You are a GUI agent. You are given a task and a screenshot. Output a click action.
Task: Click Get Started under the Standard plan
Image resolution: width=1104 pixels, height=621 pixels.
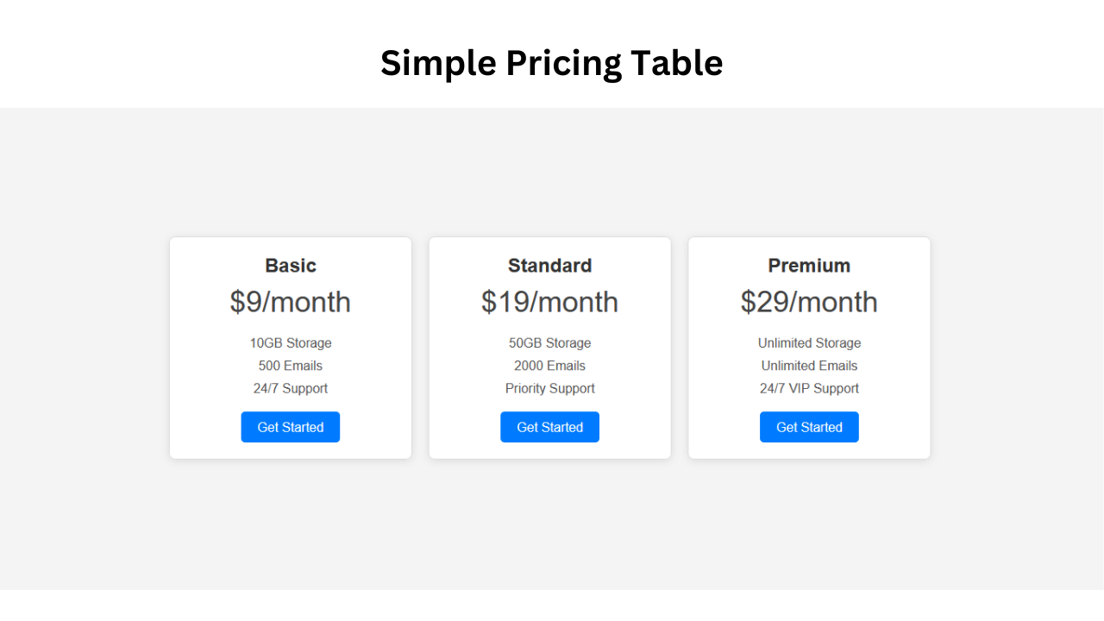coord(549,427)
